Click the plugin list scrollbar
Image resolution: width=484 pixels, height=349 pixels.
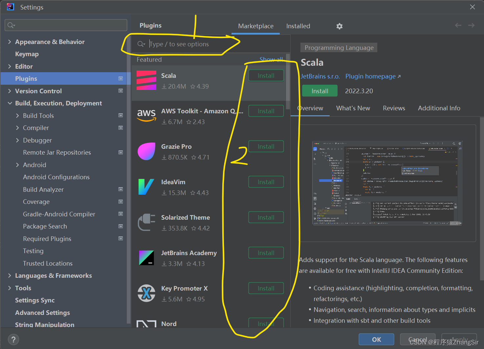288,81
